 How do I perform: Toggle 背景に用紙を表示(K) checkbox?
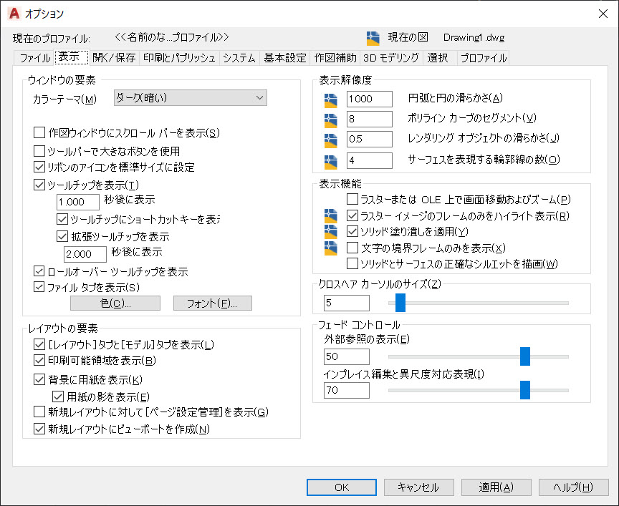(39, 380)
